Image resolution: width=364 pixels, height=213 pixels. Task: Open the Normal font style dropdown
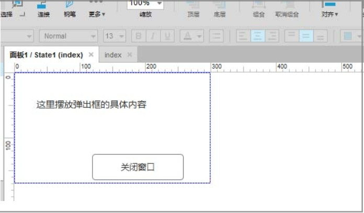tap(69, 36)
